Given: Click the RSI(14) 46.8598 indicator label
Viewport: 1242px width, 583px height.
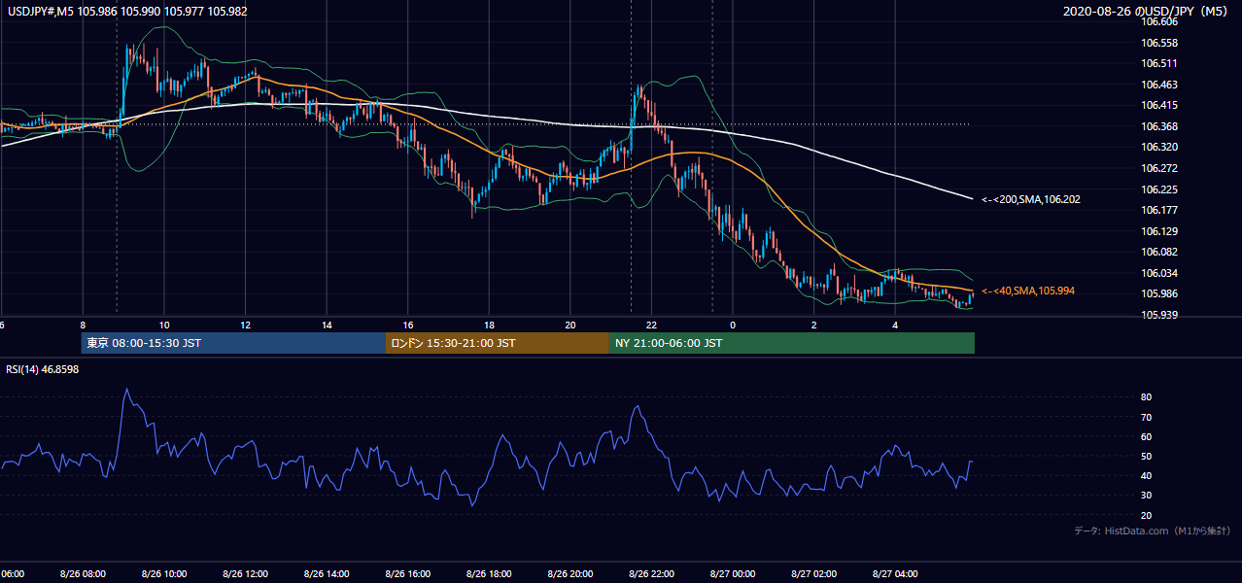Looking at the screenshot, I should [43, 369].
